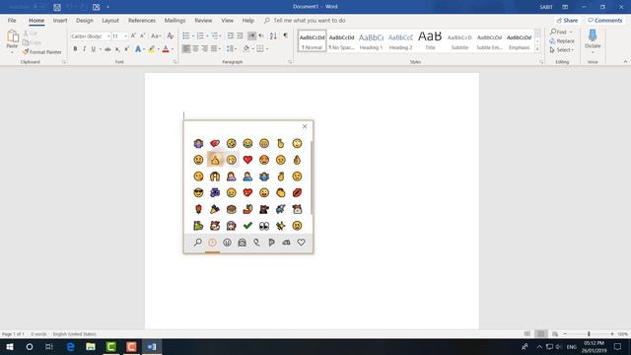Screen dimensions: 631x355
Task: Click the Share button
Action: click(568, 20)
